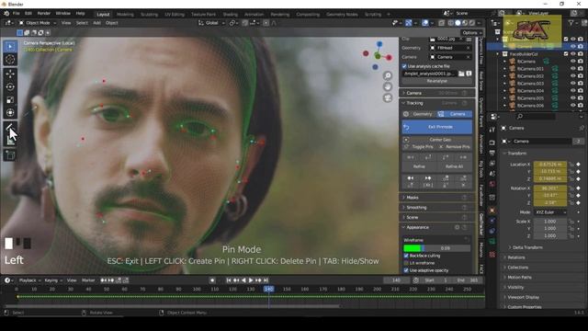
Task: Open the Render menu
Action: (43, 14)
